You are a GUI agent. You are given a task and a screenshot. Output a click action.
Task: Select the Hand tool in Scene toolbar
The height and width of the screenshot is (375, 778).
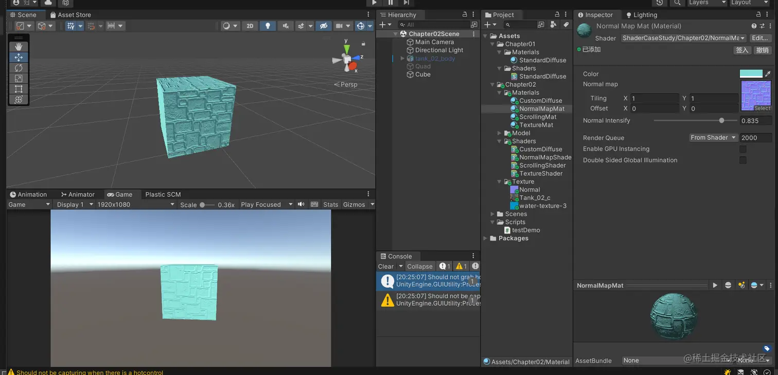[19, 47]
